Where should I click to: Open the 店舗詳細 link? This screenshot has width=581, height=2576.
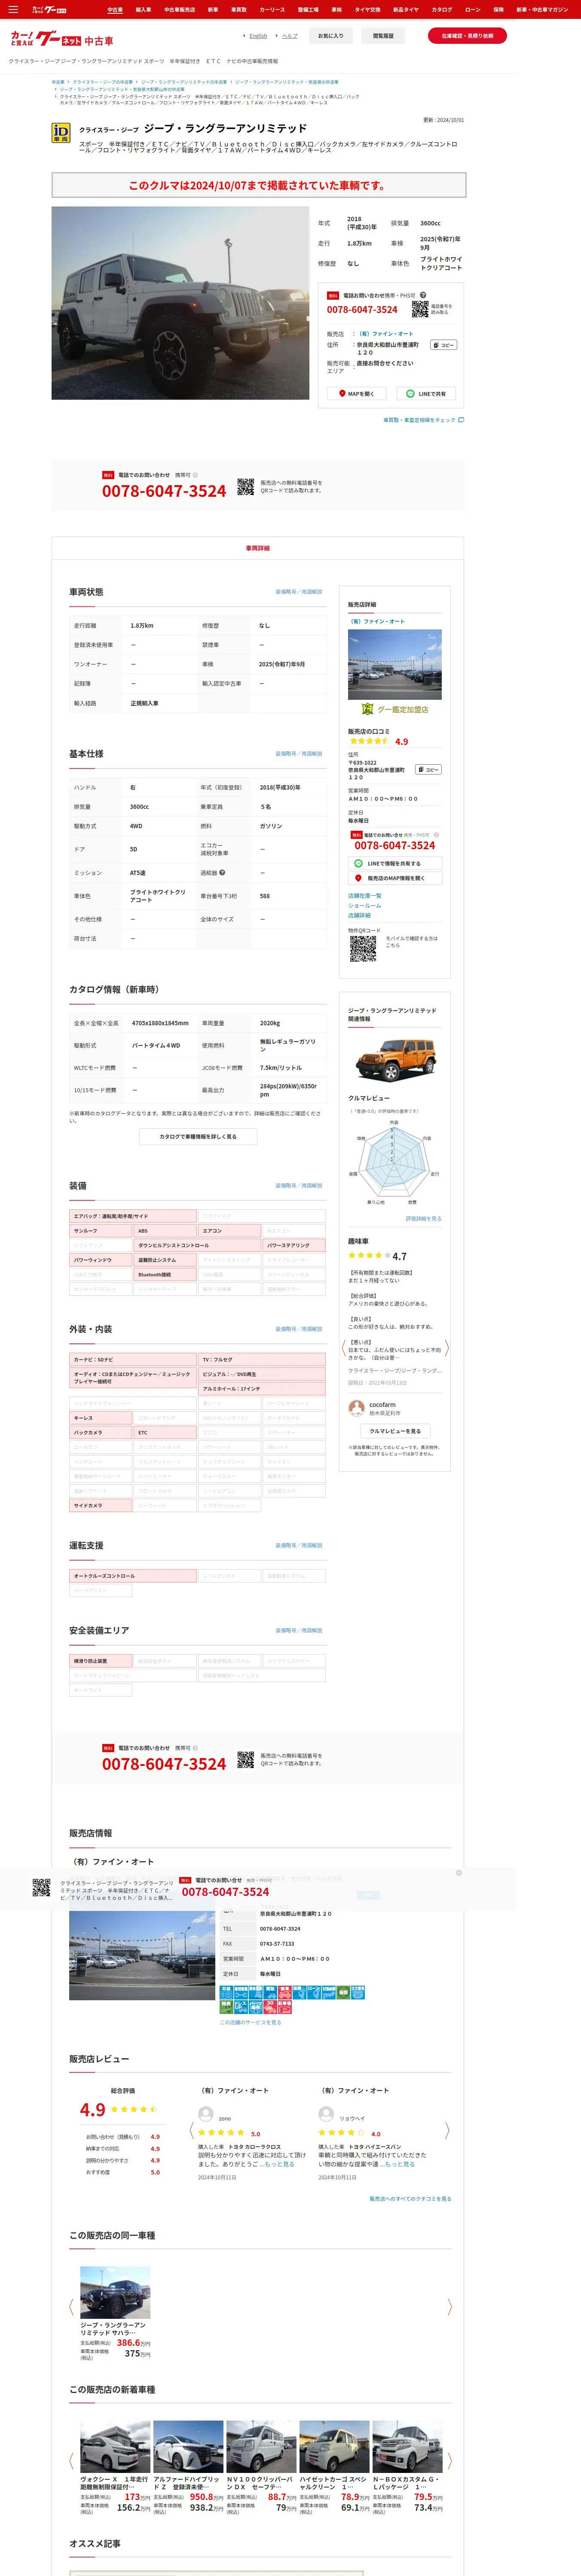coord(359,915)
